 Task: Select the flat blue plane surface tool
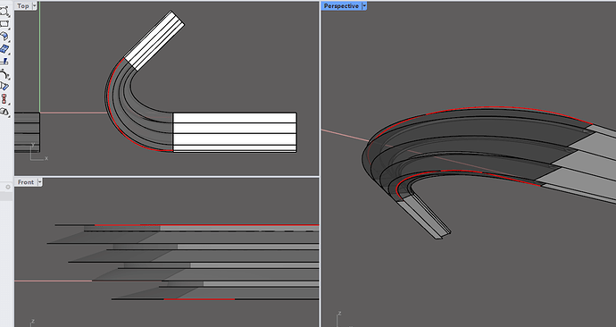pos(4,49)
